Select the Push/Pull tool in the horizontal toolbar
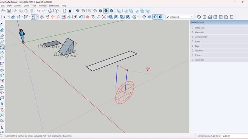Screen dimensions: 248x139 pyautogui.click(x=42, y=17)
